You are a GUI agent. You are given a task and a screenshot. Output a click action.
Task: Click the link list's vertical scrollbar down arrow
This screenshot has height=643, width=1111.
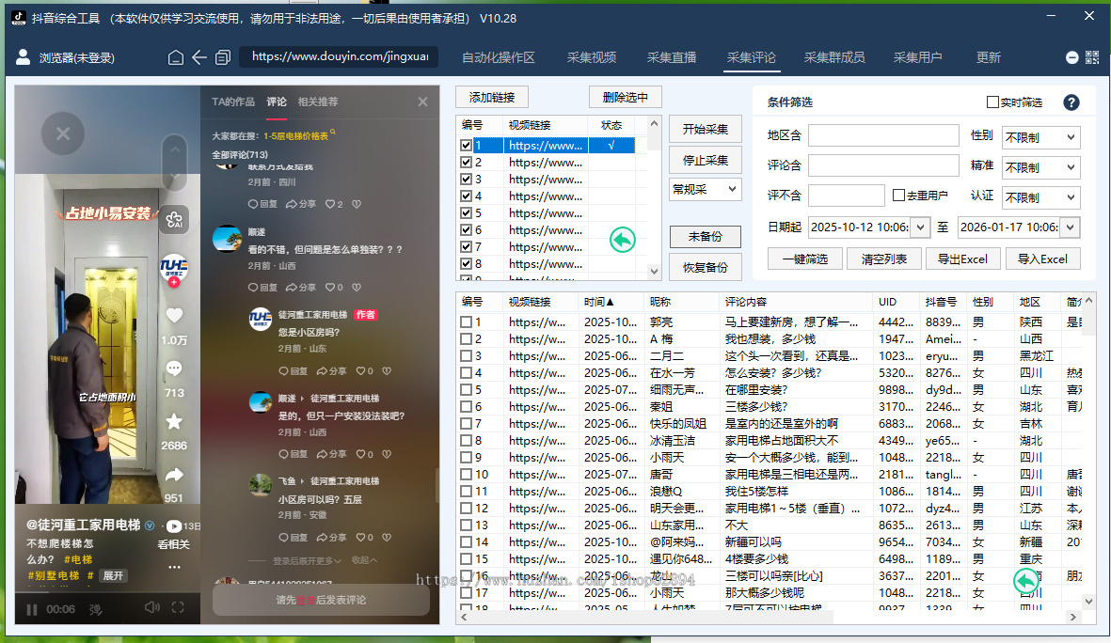pos(654,272)
